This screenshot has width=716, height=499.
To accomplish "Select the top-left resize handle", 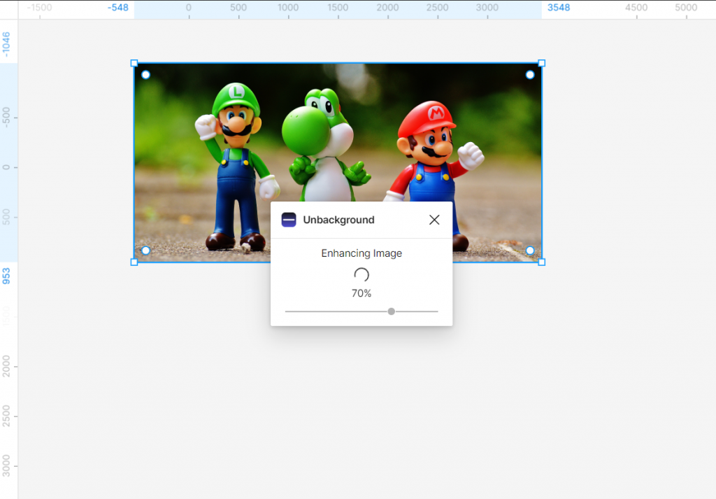I will click(x=133, y=63).
